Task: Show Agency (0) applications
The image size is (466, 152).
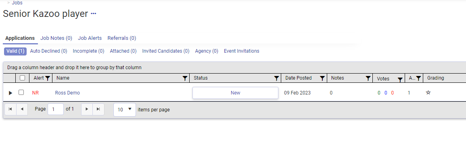Action: (207, 51)
